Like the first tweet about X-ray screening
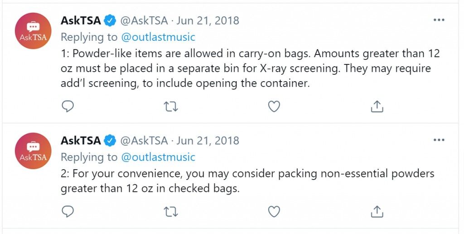Screen dimensions: 464x234 [x=274, y=107]
